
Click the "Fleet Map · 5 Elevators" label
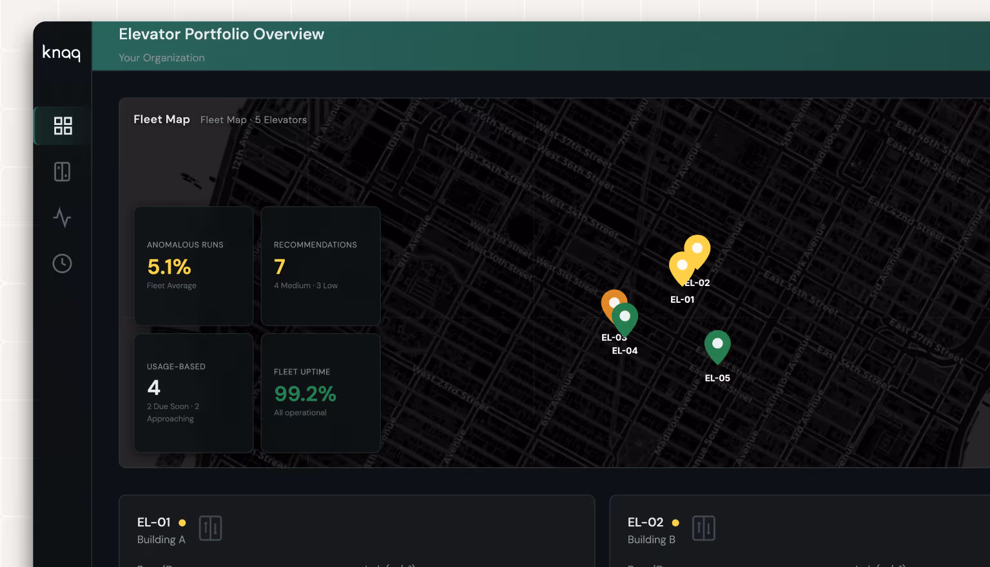[x=253, y=120]
